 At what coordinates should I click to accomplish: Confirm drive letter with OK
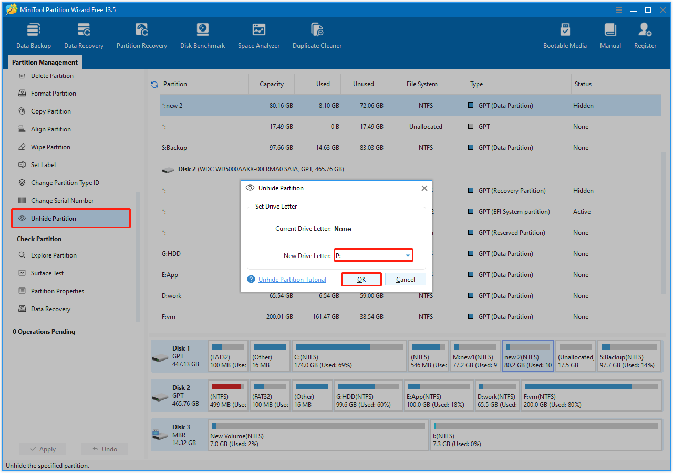pos(361,279)
